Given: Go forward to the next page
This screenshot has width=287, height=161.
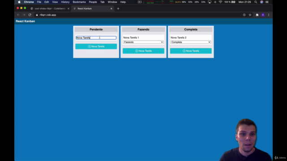Looking at the screenshot, I should [24, 15].
